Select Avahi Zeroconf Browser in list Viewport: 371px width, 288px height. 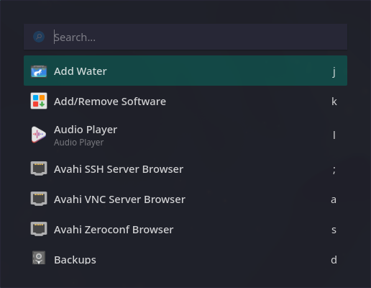185,230
